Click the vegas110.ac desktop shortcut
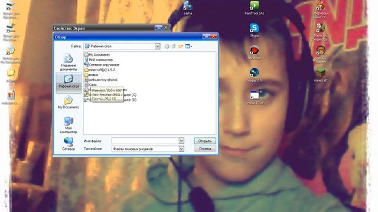The height and width of the screenshot is (212, 378). [255, 97]
